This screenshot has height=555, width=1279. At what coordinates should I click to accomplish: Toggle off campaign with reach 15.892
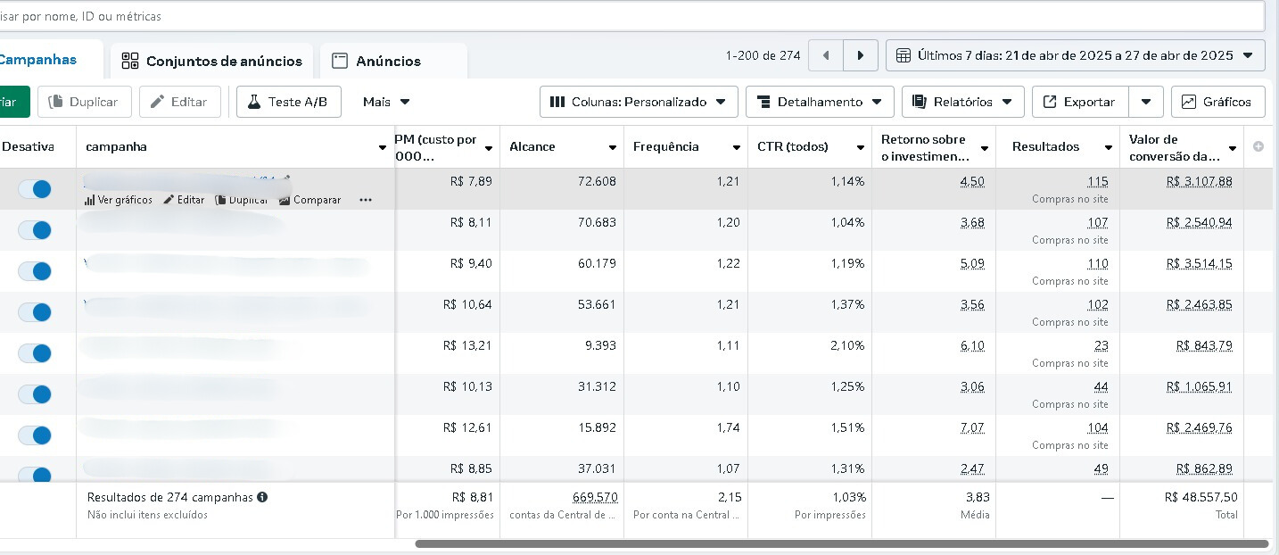[x=36, y=435]
